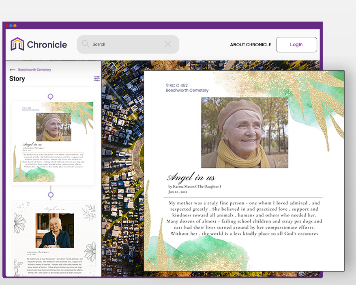
Task: Open the ABOUT CHRONICLE menu item
Action: [251, 45]
